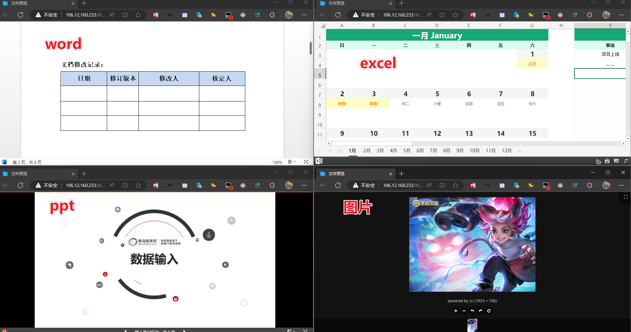
Task: Go to previous sheet with left arrow
Action: [319, 151]
